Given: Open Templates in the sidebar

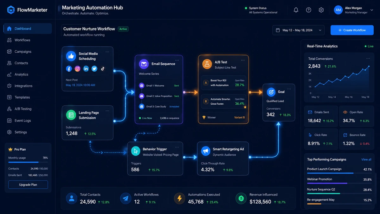Looking at the screenshot, I should click(x=28, y=97).
